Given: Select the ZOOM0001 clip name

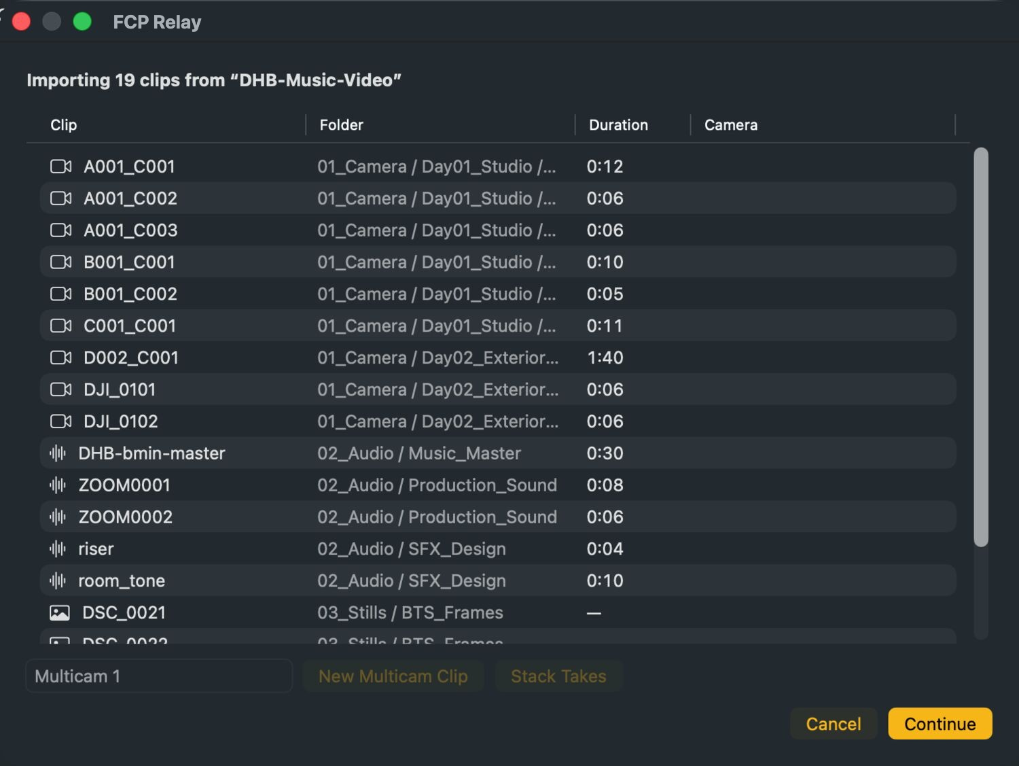Looking at the screenshot, I should coord(124,485).
